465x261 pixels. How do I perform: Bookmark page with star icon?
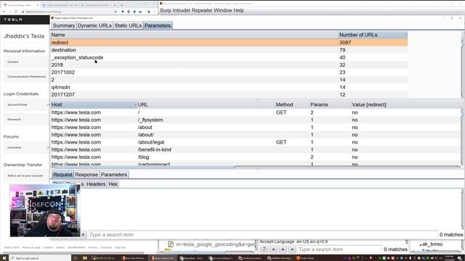coord(116,12)
